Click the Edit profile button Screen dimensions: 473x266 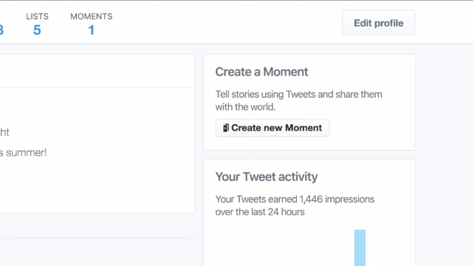click(378, 23)
